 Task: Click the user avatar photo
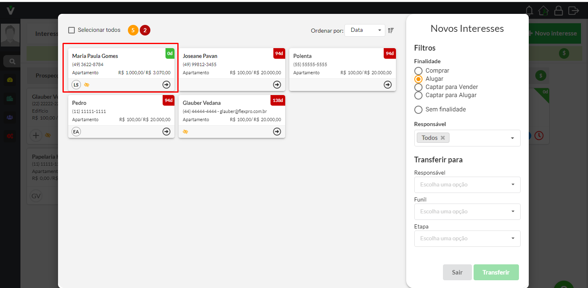(10, 35)
